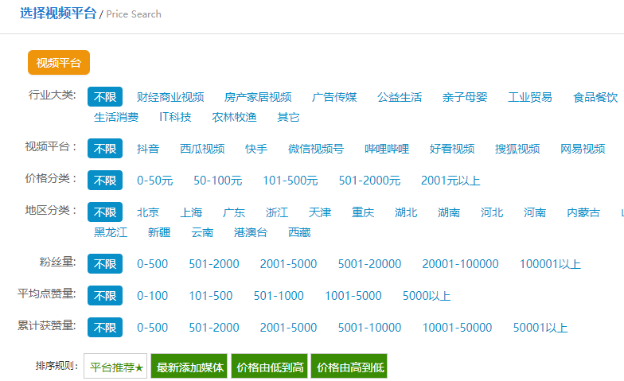
Task: Select 不限 in the 视频平台 row
Action: click(105, 148)
